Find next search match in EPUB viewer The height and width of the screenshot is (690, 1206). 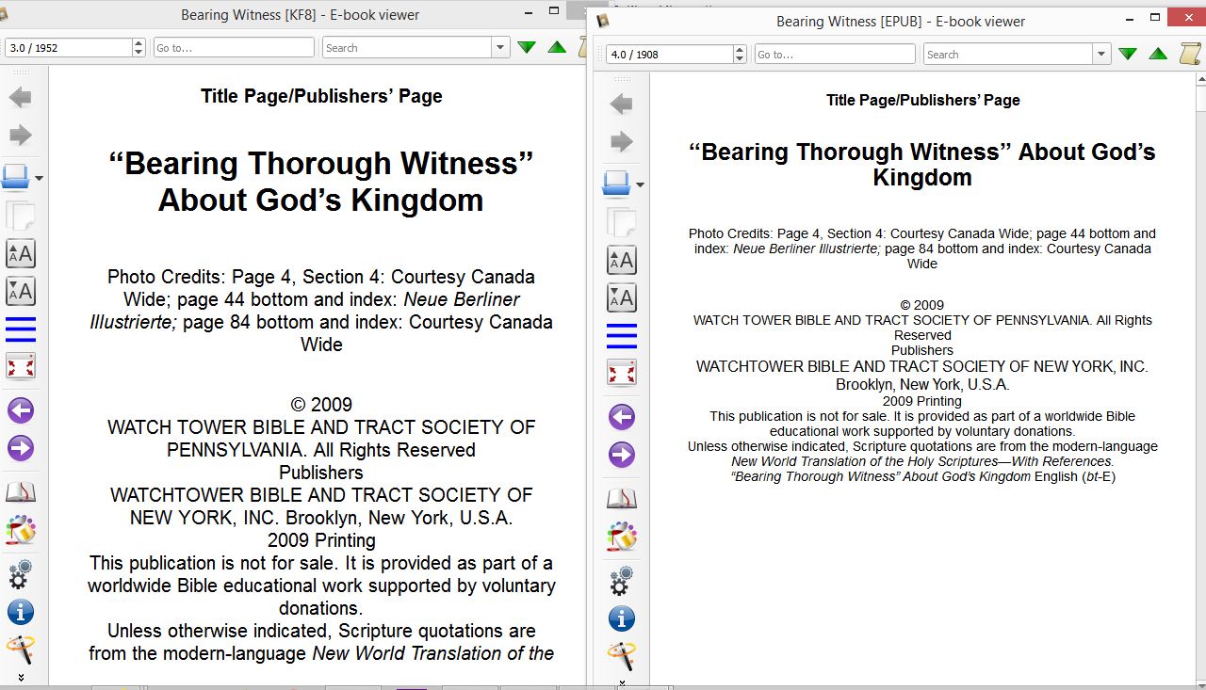1128,55
